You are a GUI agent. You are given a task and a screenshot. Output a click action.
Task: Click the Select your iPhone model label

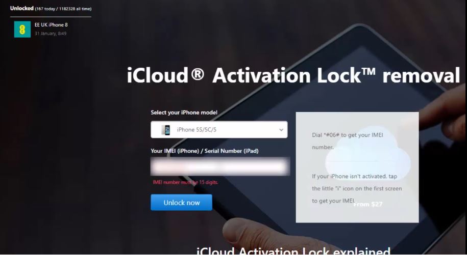[x=184, y=112]
